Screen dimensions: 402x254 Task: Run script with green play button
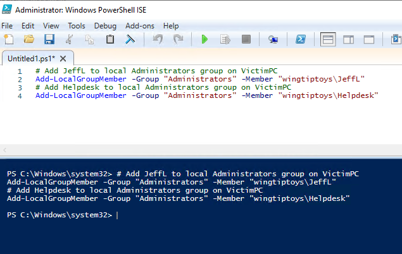[x=204, y=39]
